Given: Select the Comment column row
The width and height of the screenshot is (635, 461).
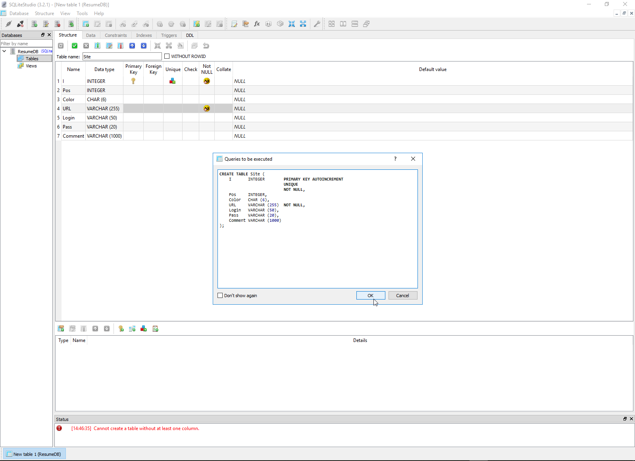Looking at the screenshot, I should tap(344, 136).
